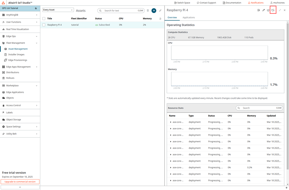Open Objects under Marketplace
This screenshot has height=190, width=289.
coord(10,98)
